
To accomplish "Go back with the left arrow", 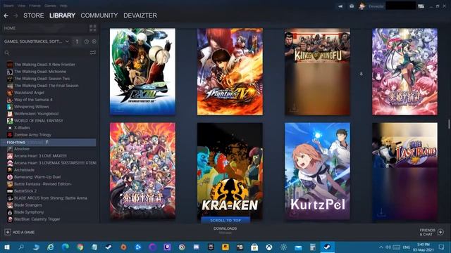I will coord(6,15).
